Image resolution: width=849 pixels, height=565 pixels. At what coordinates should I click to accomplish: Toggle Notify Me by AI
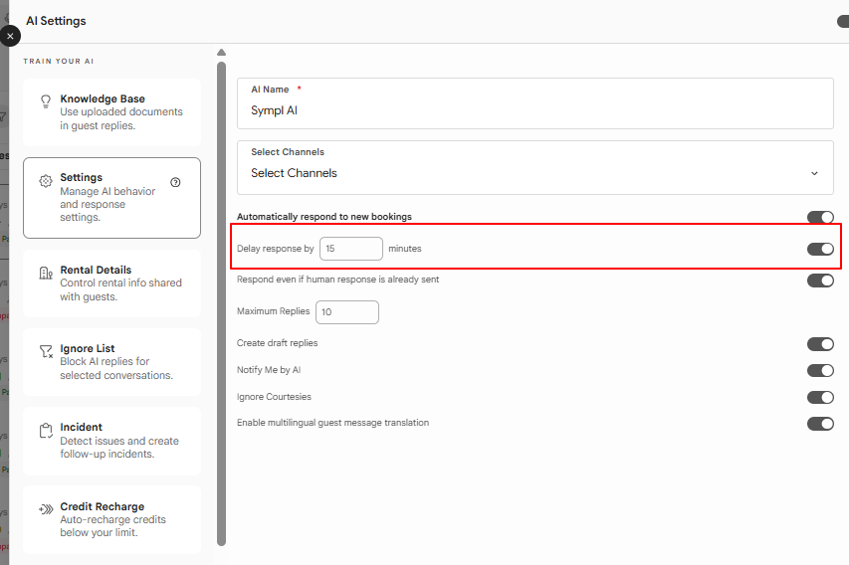(820, 371)
